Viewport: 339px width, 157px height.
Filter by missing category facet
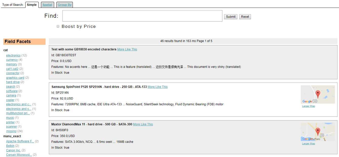click(11, 131)
